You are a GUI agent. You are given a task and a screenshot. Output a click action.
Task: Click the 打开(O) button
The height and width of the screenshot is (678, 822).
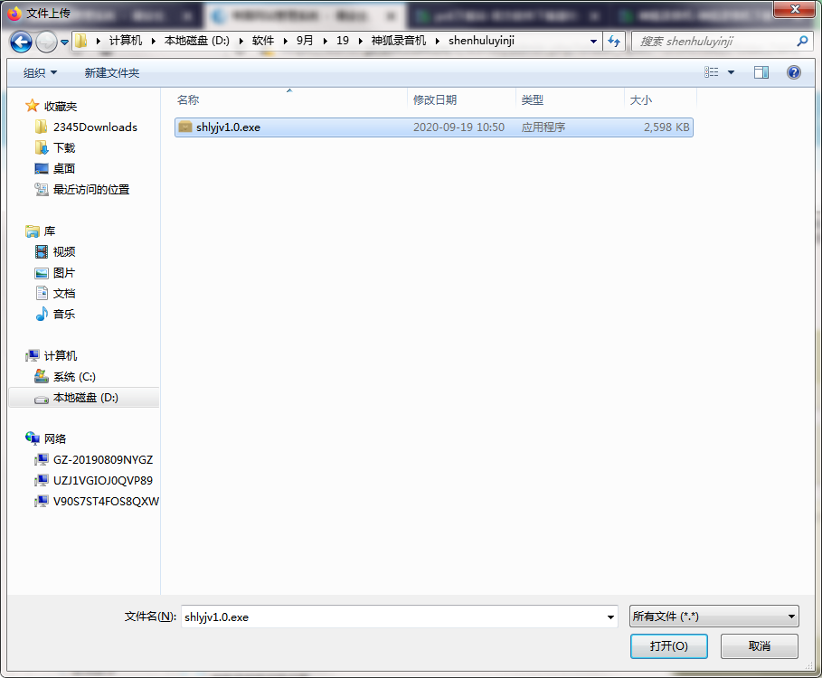tap(668, 646)
